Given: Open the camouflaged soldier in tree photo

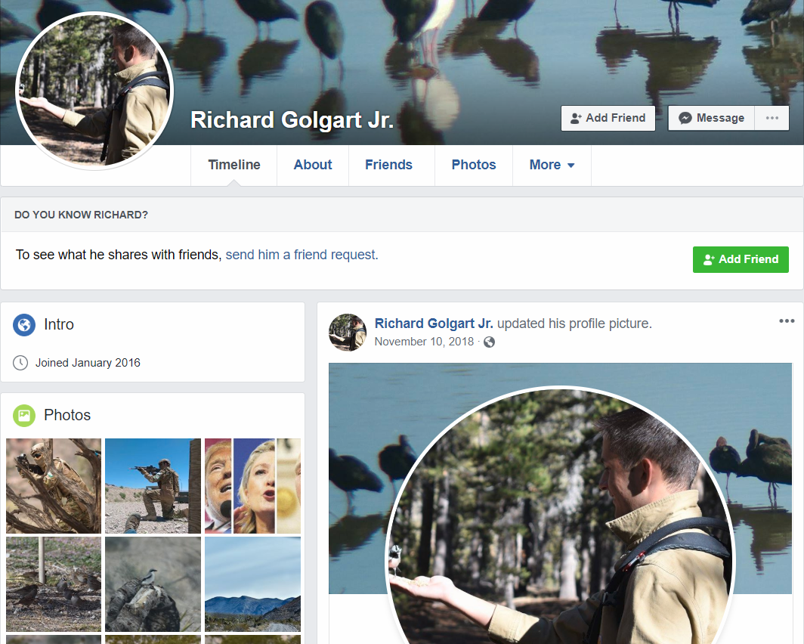Looking at the screenshot, I should tap(54, 486).
